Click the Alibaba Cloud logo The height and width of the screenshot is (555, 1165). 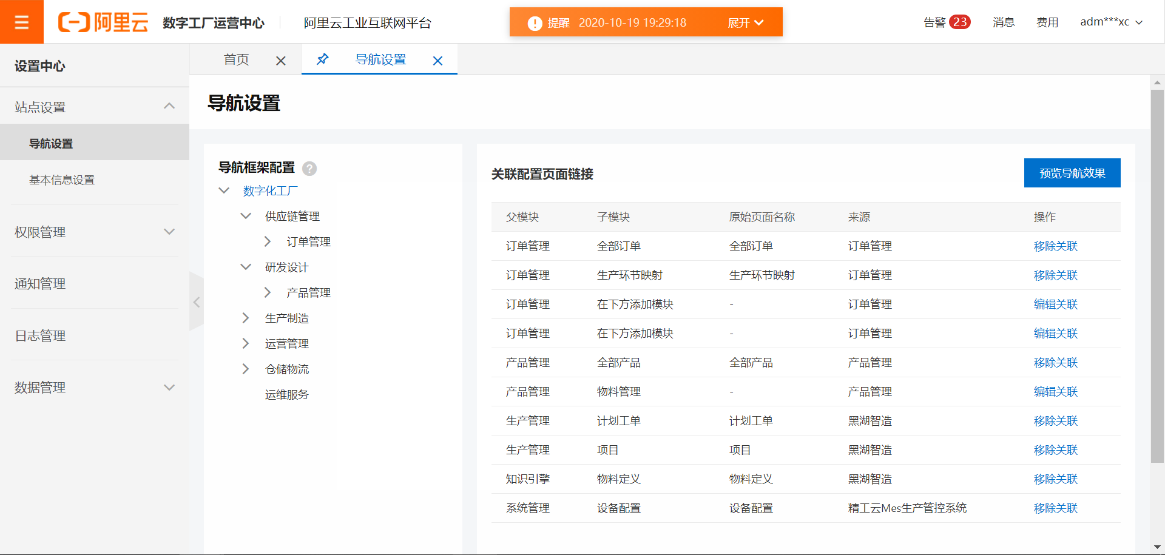tap(103, 22)
